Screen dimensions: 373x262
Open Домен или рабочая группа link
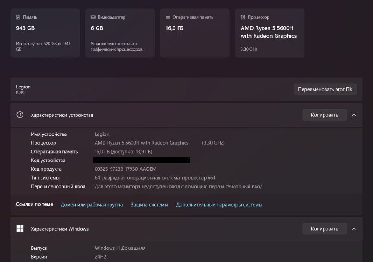coord(91,205)
